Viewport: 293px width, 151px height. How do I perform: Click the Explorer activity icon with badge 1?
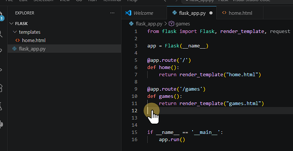click(x=2, y=16)
